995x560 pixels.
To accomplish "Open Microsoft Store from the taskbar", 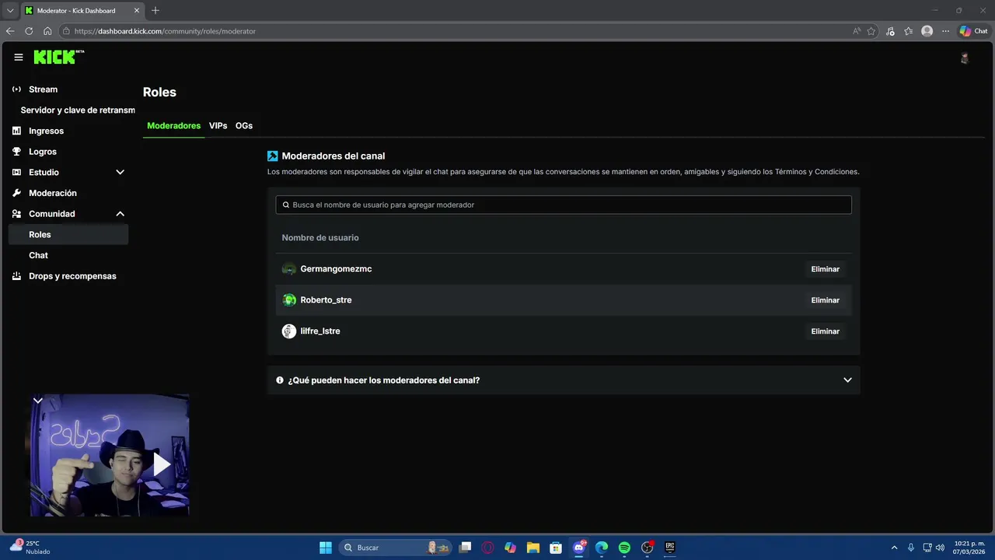I will (x=556, y=548).
